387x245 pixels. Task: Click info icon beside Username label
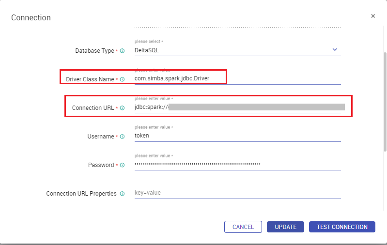122,137
